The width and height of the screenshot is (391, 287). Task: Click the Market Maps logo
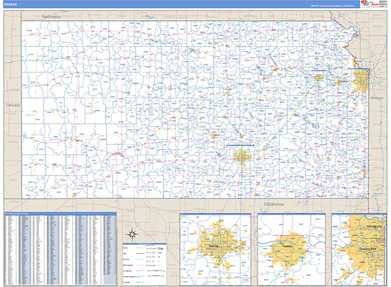tap(369, 4)
